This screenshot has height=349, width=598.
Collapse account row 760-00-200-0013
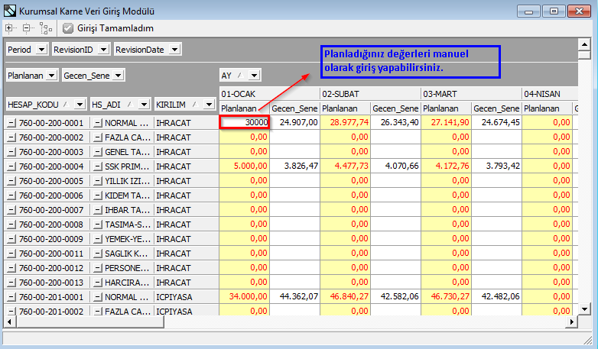(11, 283)
